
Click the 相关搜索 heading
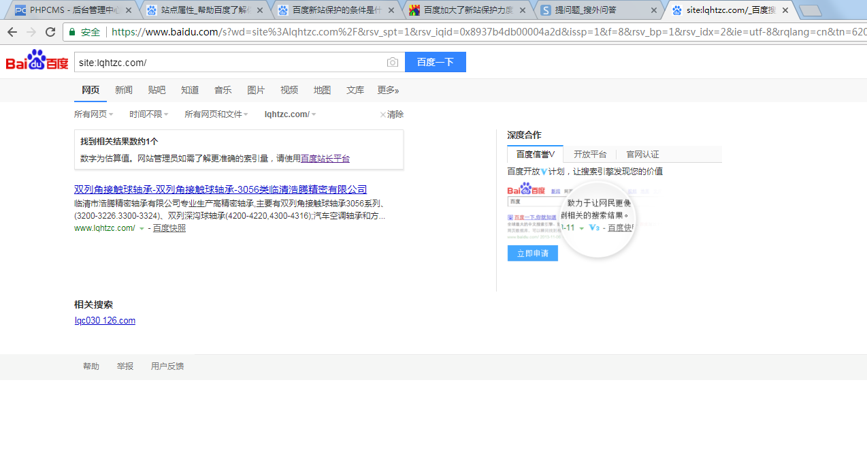(93, 304)
